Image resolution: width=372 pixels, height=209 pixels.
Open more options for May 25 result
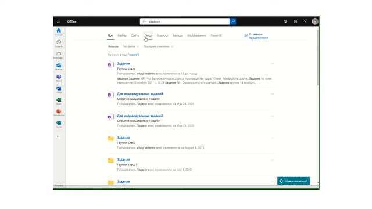273,116
